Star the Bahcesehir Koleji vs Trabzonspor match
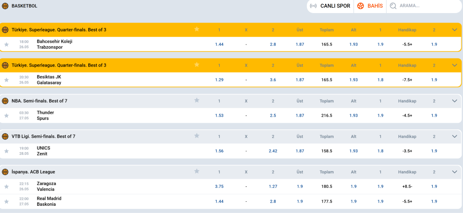This screenshot has width=463, height=213. [6, 45]
